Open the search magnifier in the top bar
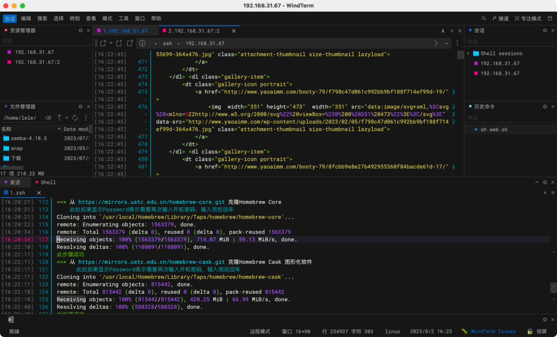Screen dimensions: 557x337 [x=484, y=19]
